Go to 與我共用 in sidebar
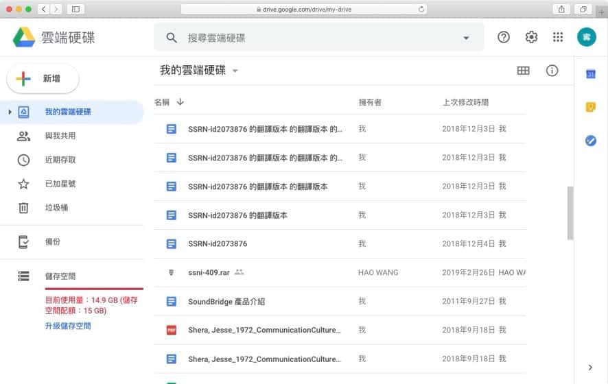 (x=60, y=136)
